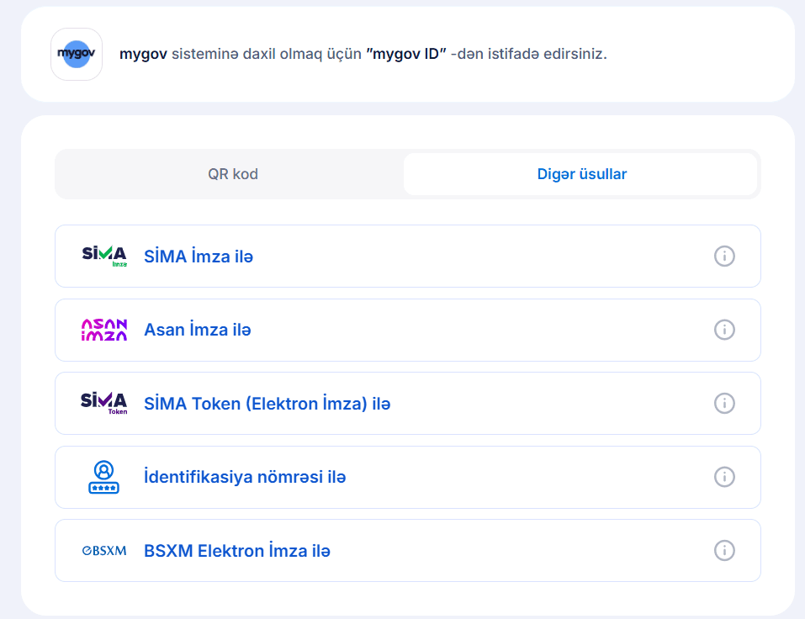The width and height of the screenshot is (805, 619).
Task: Sign in with BSXM Elektron İmza ilə
Action: coord(237,551)
